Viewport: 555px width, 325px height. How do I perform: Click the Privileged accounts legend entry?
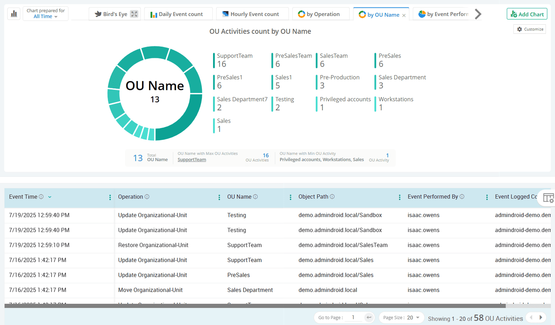coord(344,104)
